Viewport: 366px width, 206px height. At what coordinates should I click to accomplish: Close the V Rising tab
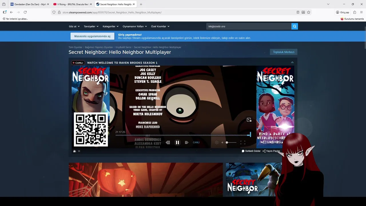coord(91,4)
